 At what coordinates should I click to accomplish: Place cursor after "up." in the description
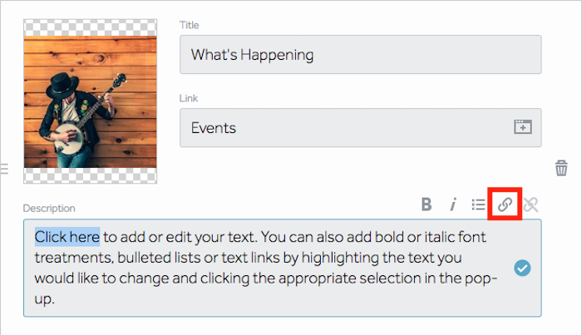[56, 299]
